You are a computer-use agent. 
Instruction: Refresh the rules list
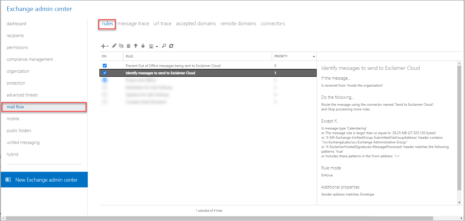click(171, 46)
